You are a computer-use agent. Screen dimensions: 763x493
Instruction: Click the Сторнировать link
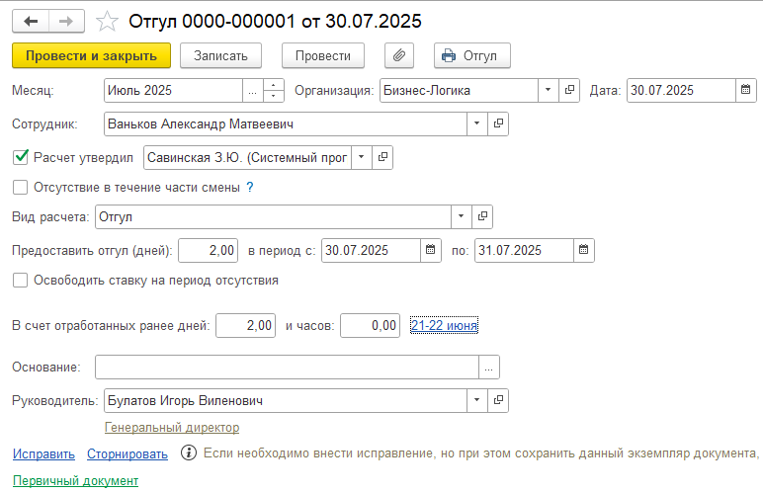pos(127,453)
